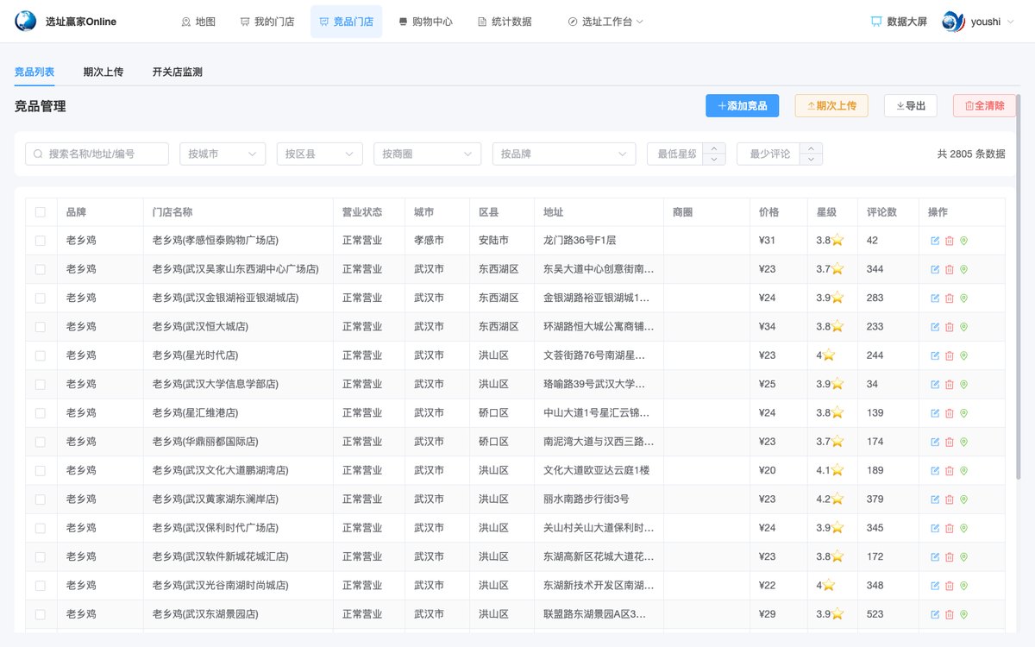Delete the 老乡鸡(武汉吴家山东西湖中心广场店) row
Screen dimensions: 1035x647
[950, 269]
